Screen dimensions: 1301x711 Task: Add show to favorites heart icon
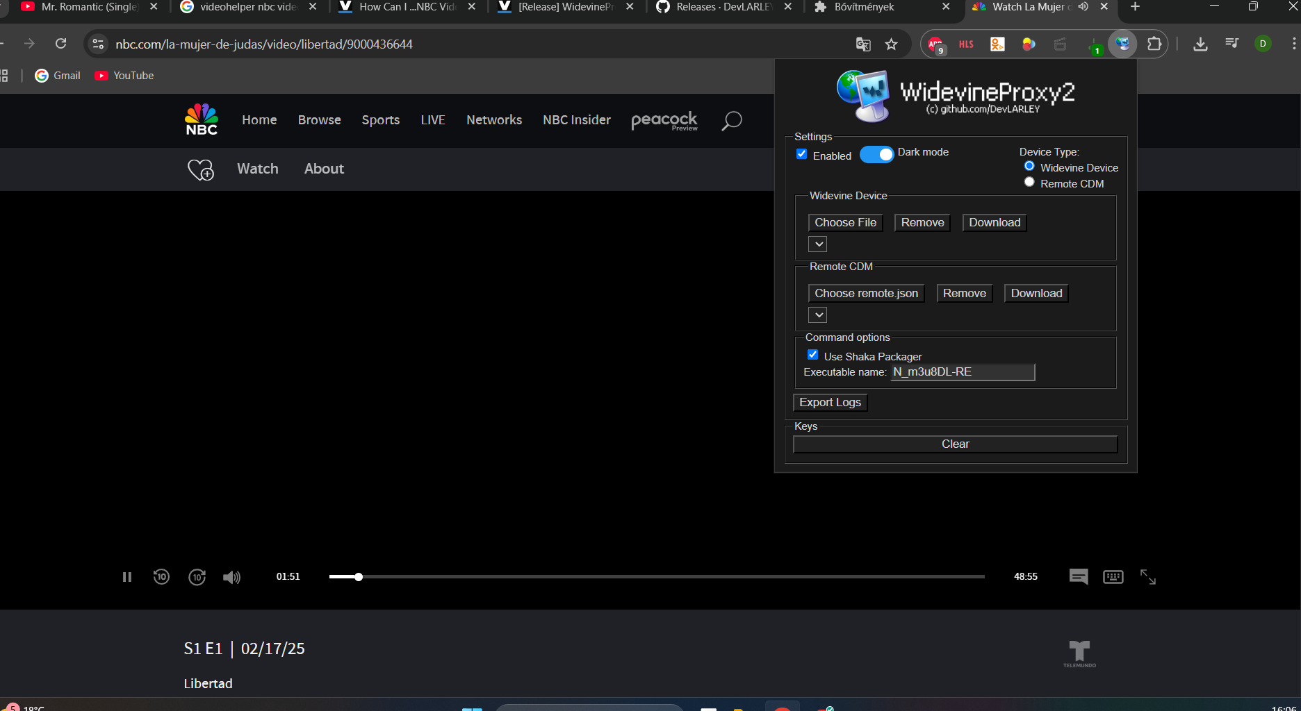tap(201, 169)
